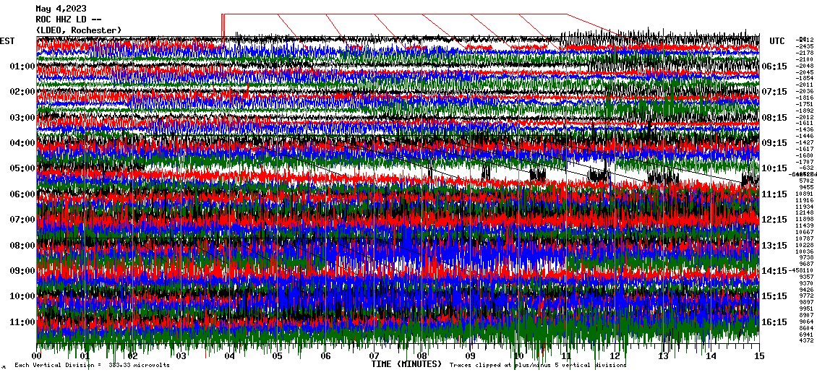The image size is (817, 375).
Task: Click the 16:15 UTC row label
Action: click(774, 322)
